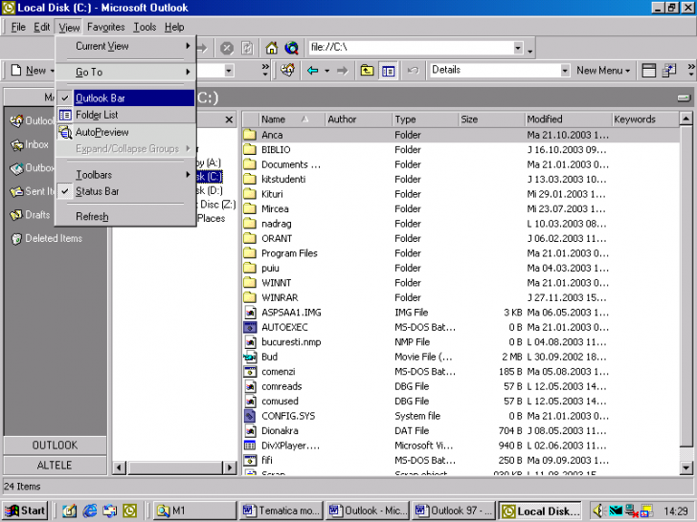Click the grey Forward arrow next to Back
This screenshot has width=697, height=522.
(x=342, y=71)
